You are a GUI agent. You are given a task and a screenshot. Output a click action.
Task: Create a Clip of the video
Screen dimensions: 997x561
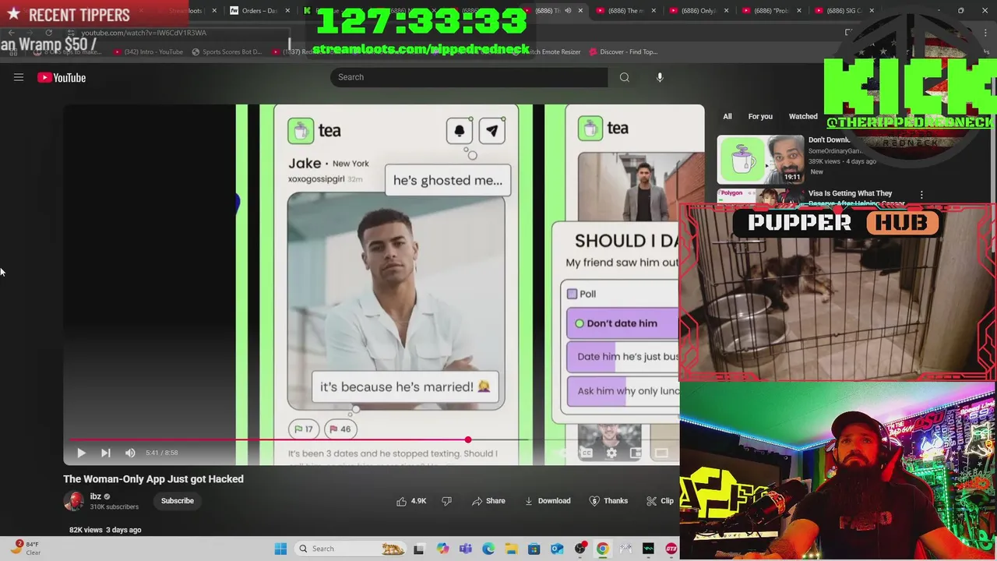[661, 501]
